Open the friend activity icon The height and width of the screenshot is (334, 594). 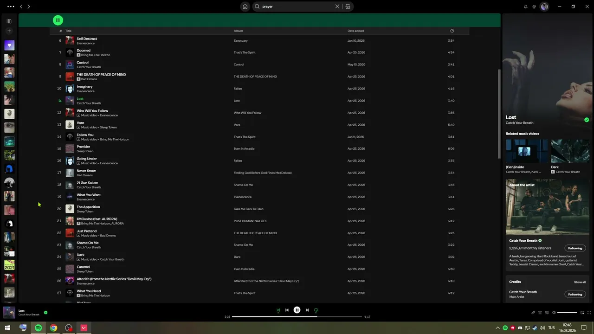[x=534, y=6]
